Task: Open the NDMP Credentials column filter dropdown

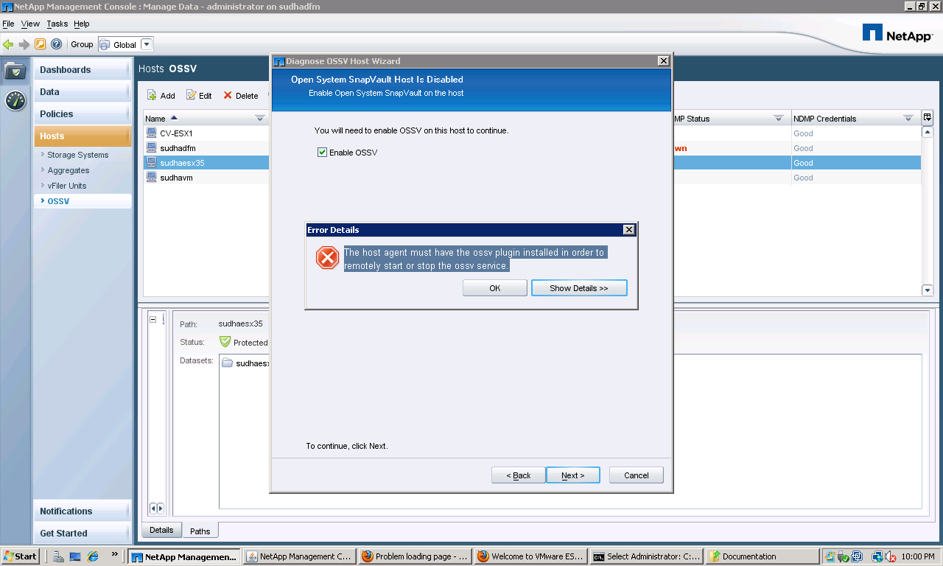Action: pyautogui.click(x=908, y=119)
